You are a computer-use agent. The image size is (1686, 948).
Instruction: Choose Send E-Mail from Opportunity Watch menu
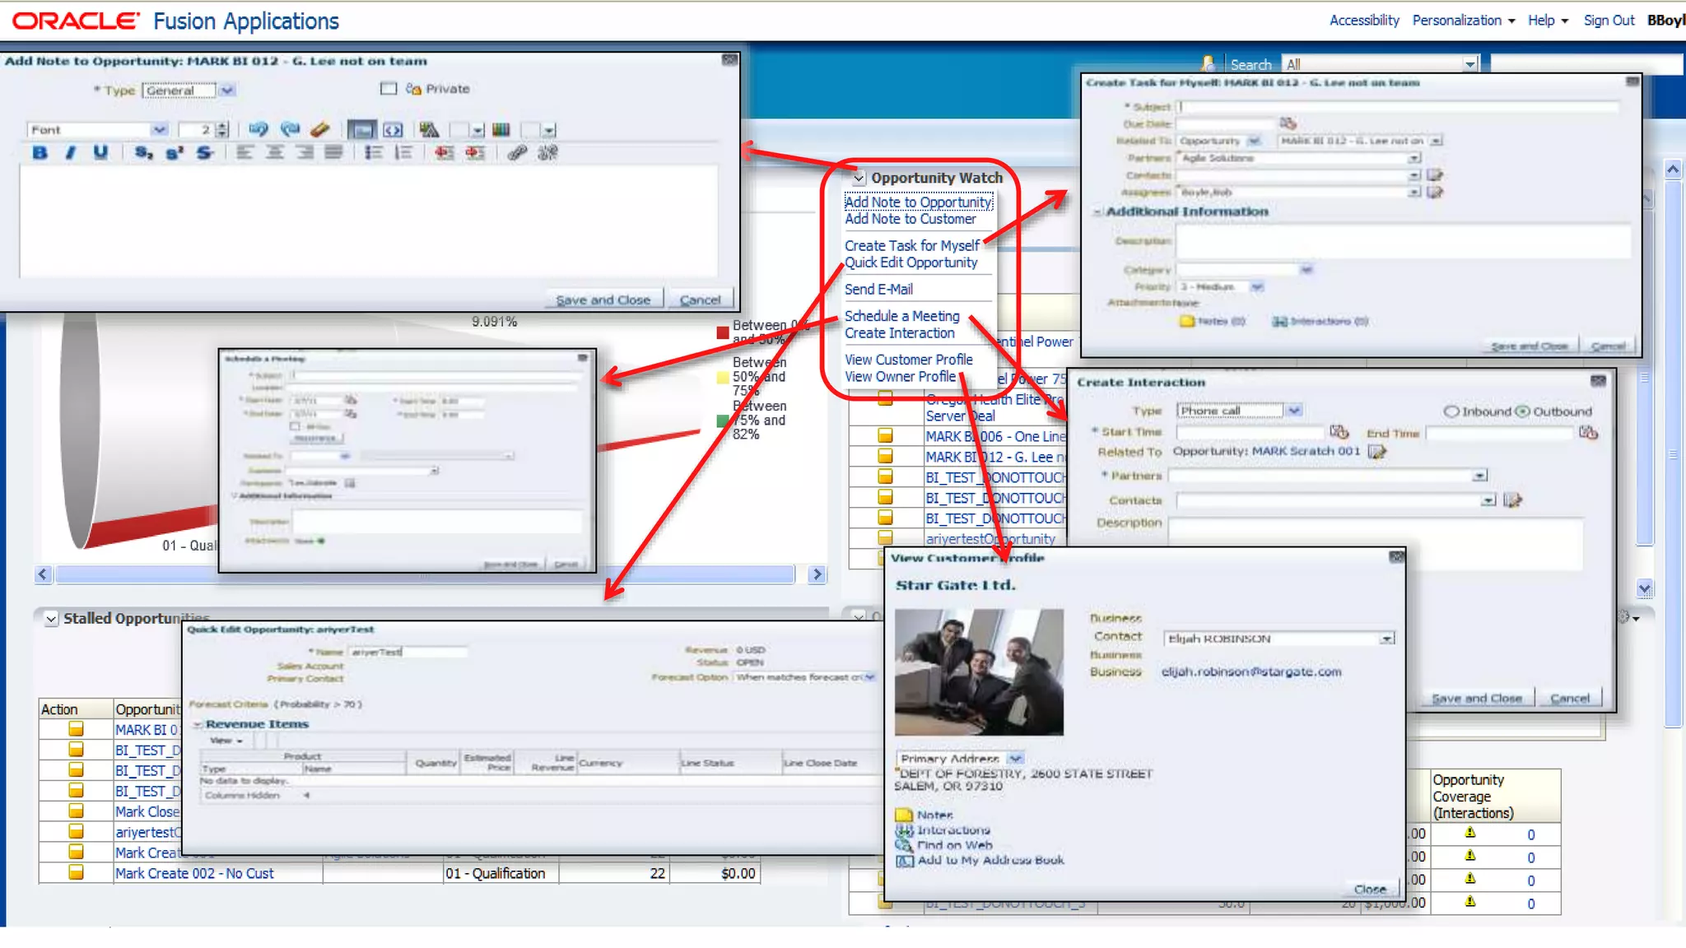[878, 290]
